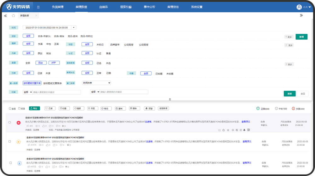Click the green 正面6000 smiley icon
The width and height of the screenshot is (315, 176).
click(x=258, y=108)
